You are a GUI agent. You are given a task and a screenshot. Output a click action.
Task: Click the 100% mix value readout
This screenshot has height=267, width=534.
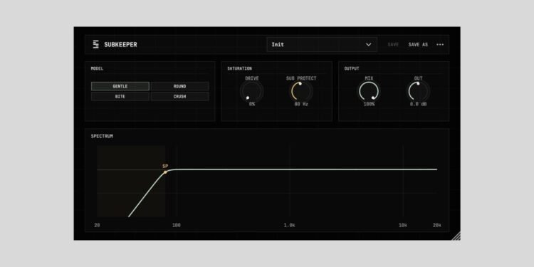point(369,104)
